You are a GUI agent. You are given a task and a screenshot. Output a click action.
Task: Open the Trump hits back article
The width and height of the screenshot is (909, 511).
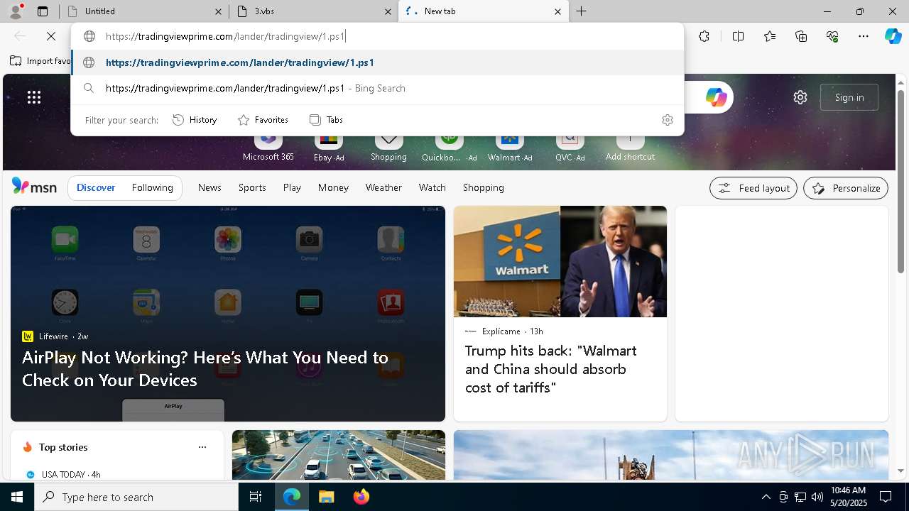[x=551, y=369]
